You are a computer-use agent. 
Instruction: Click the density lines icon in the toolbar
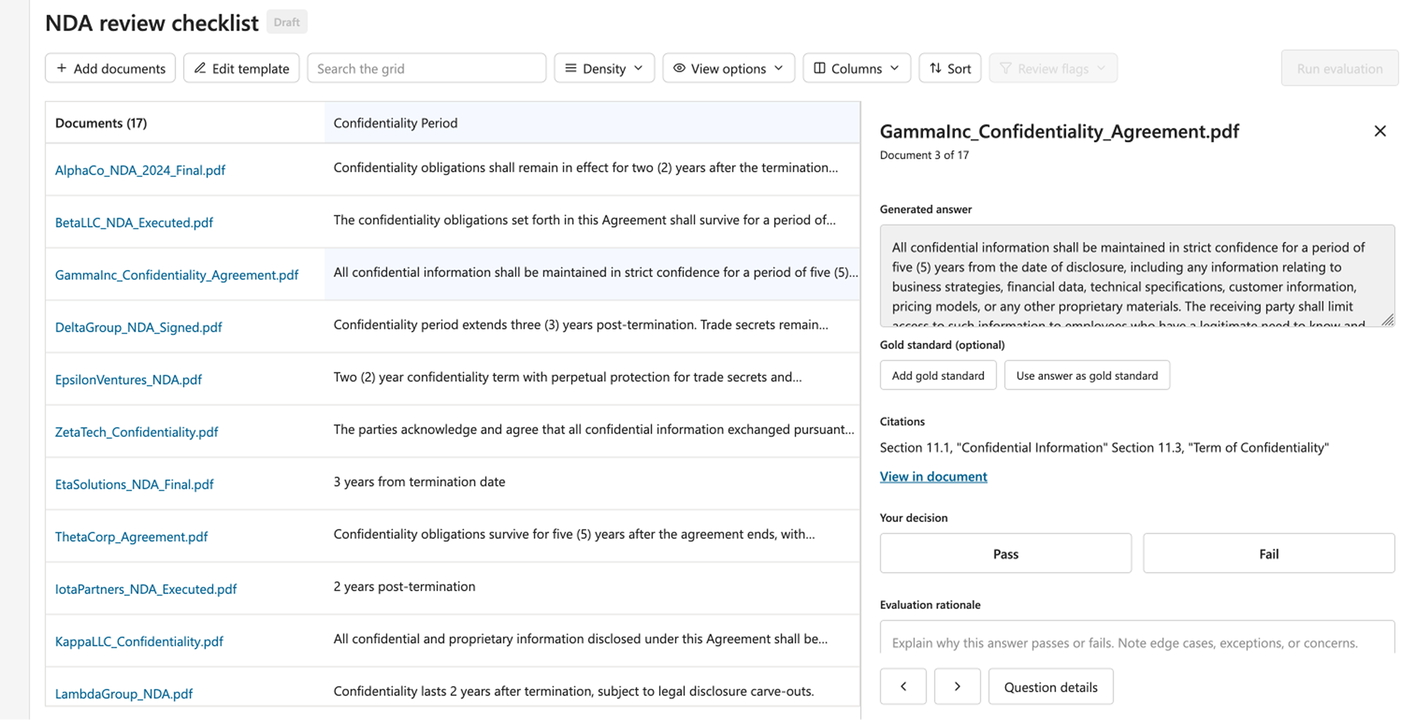(571, 68)
